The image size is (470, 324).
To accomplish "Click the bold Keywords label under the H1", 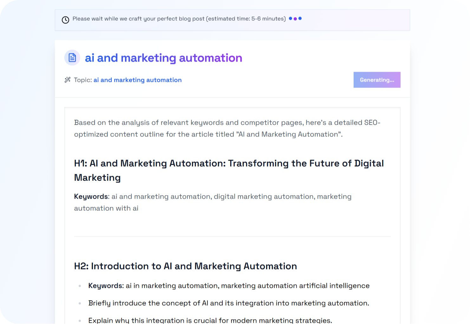I will (91, 196).
